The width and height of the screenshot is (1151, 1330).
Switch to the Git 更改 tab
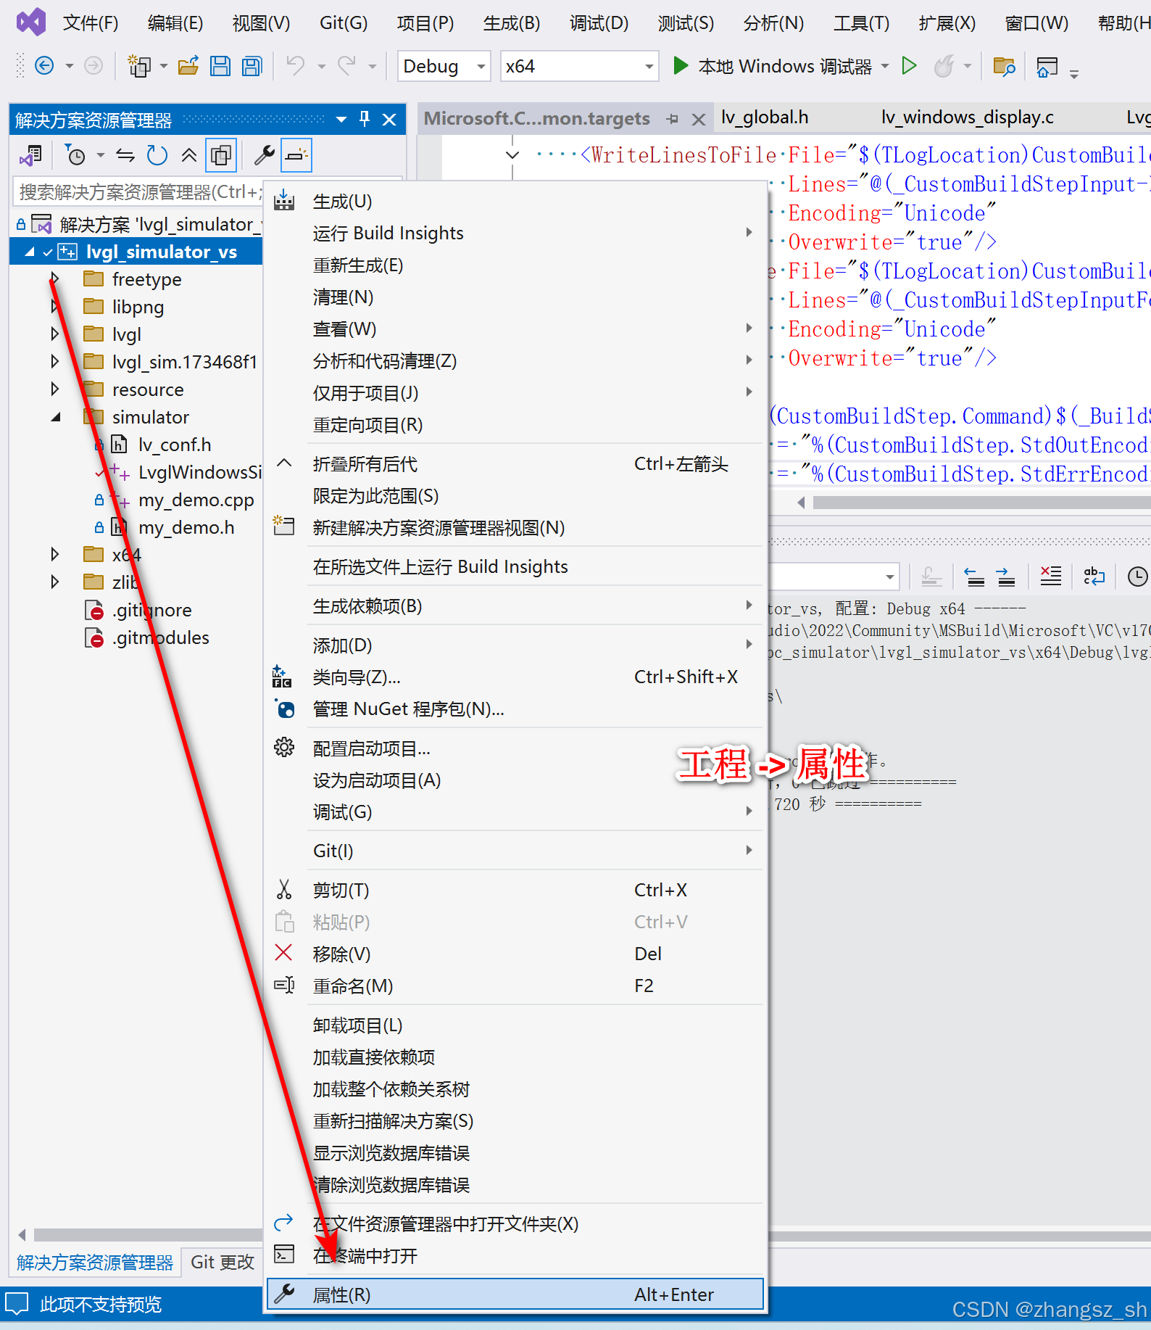tap(223, 1262)
